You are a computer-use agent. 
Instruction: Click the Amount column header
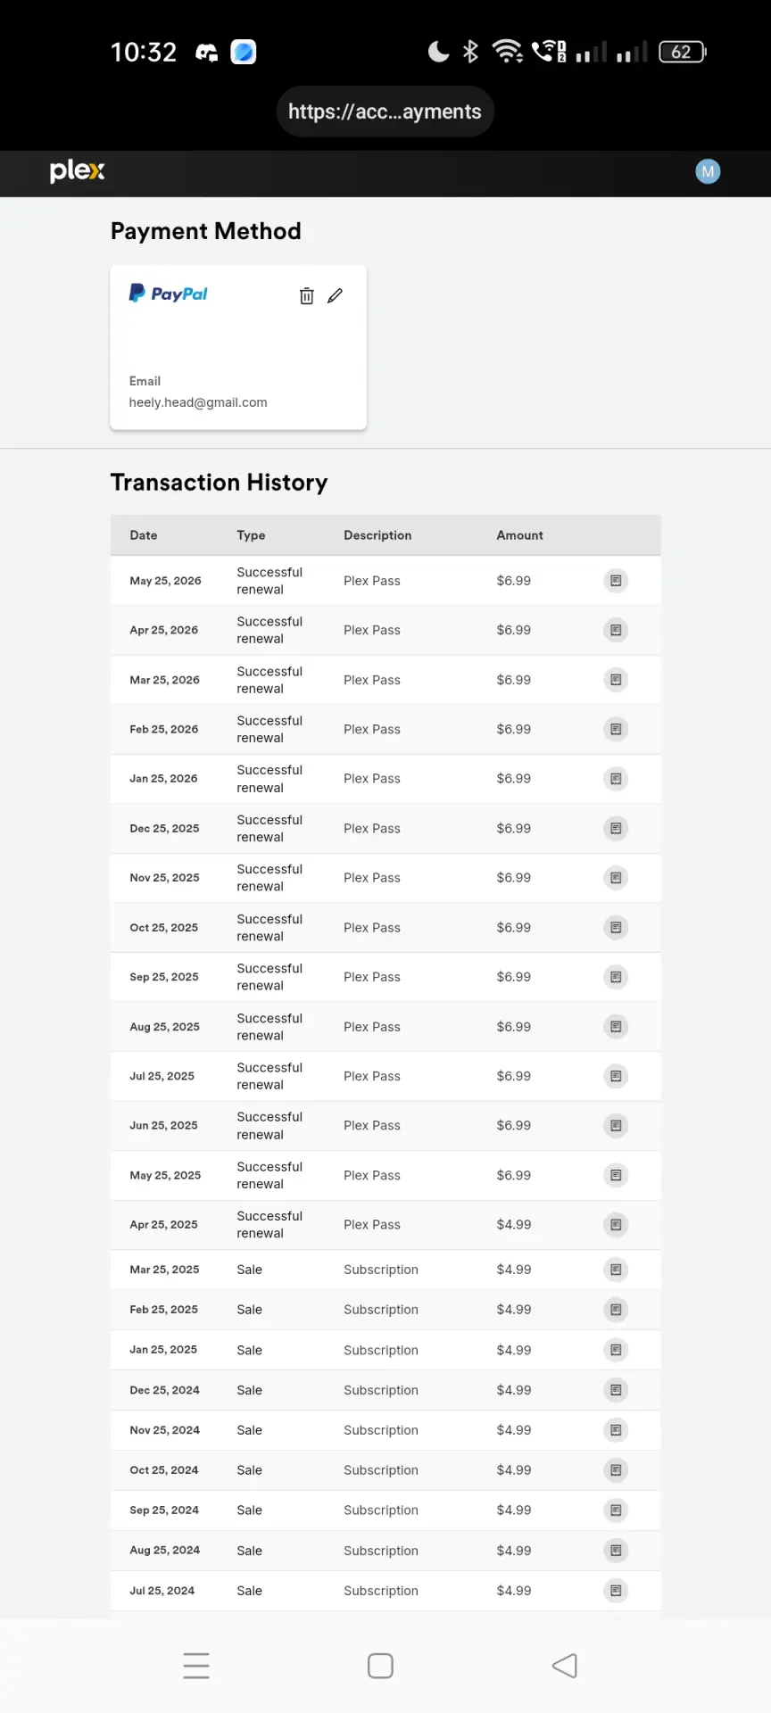coord(519,535)
